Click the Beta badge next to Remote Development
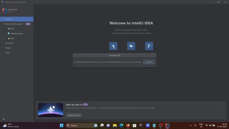229x129 pixels. [x=28, y=24]
